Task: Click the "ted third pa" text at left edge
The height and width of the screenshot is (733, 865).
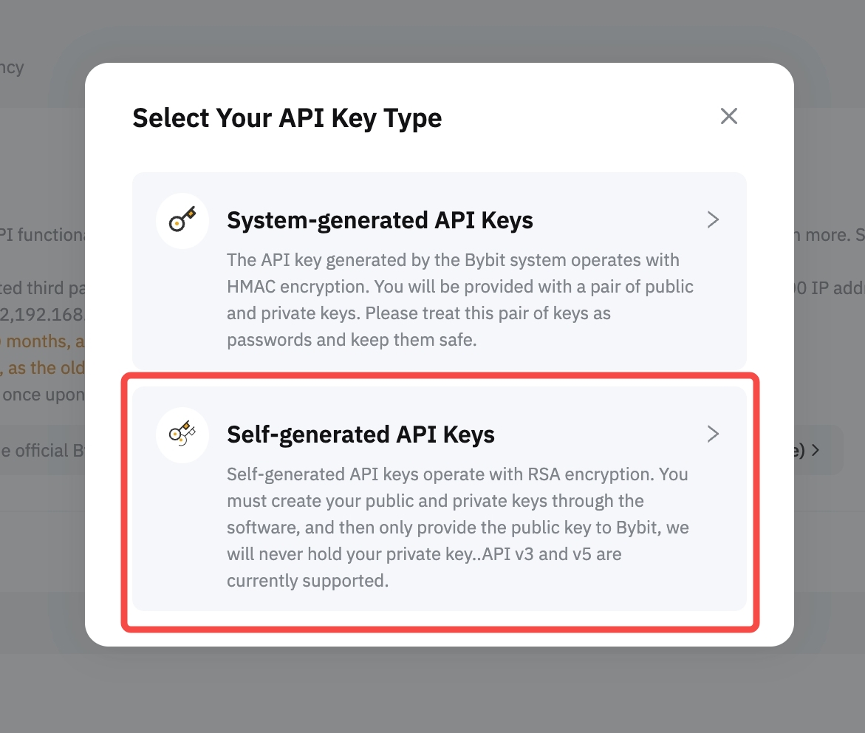Action: (43, 288)
